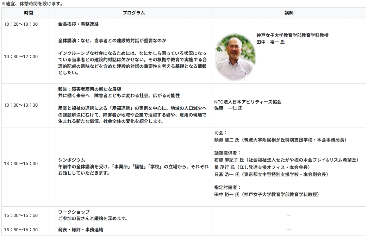Select the 13:00〜13:30 time cell
This screenshot has width=368, height=238.
tap(21, 105)
